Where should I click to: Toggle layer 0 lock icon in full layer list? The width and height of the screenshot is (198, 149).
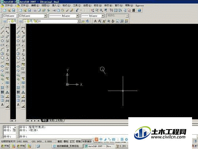35,21
